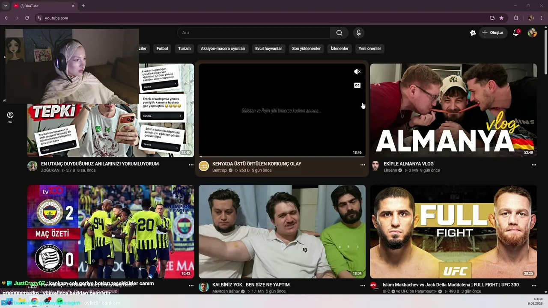Select the Yeni öneriler chip
Image resolution: width=548 pixels, height=308 pixels.
[x=370, y=49]
